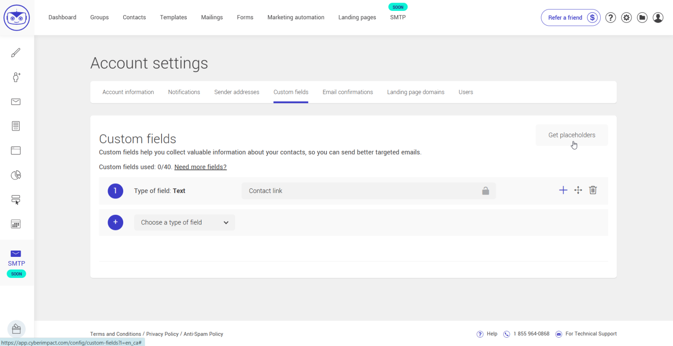Click the Get placeholders button

[x=571, y=135]
